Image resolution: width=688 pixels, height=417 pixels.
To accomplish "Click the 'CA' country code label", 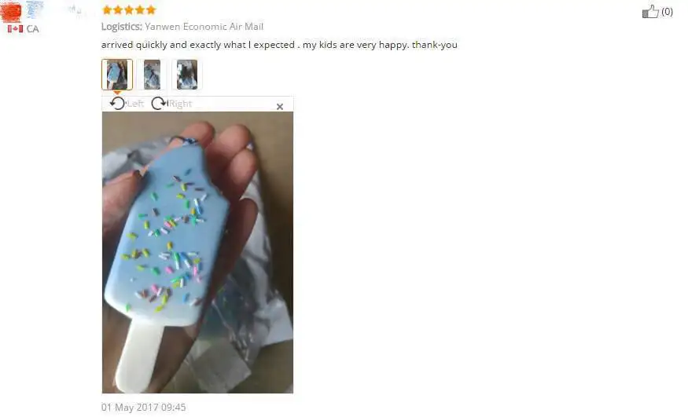I will click(32, 29).
